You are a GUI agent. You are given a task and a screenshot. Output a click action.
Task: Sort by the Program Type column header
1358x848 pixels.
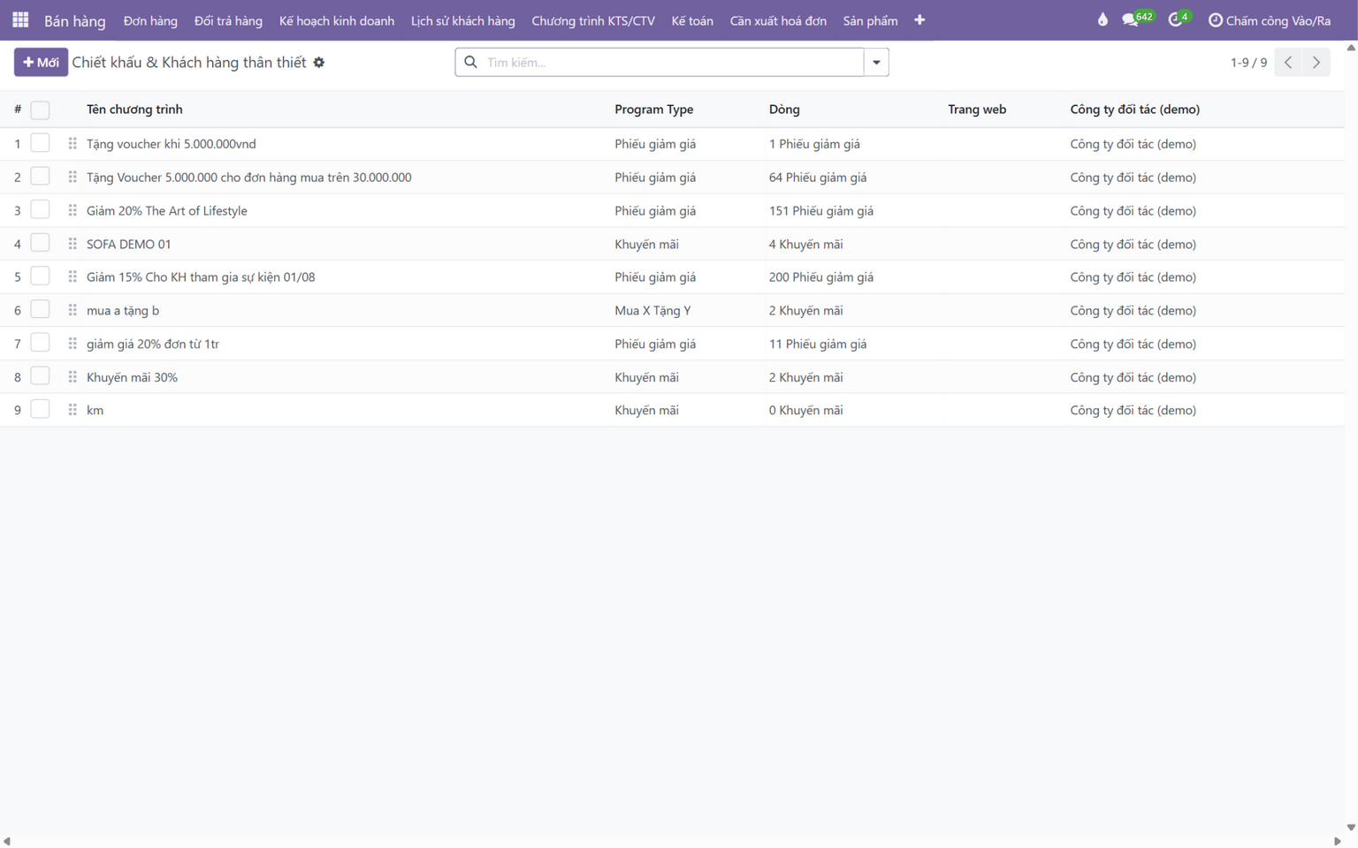[x=654, y=110]
